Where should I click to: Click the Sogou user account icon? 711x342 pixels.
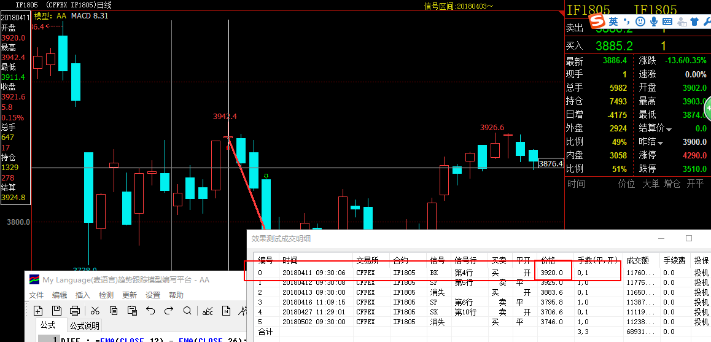[x=681, y=21]
